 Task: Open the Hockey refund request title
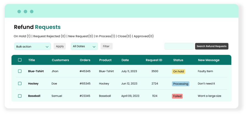33,84
